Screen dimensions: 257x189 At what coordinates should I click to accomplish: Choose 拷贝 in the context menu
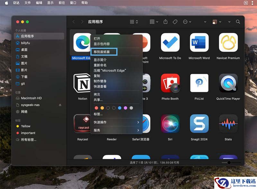coord(116,94)
